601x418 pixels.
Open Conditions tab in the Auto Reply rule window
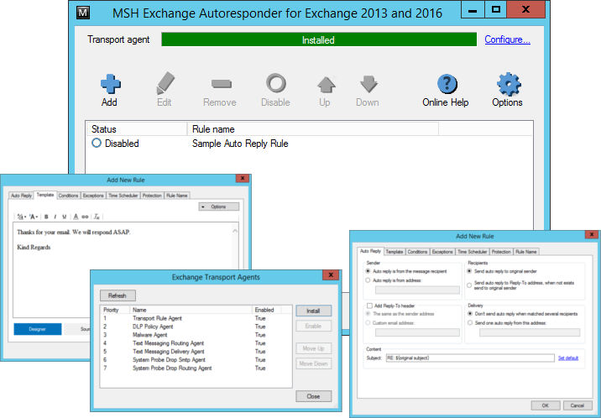[417, 252]
